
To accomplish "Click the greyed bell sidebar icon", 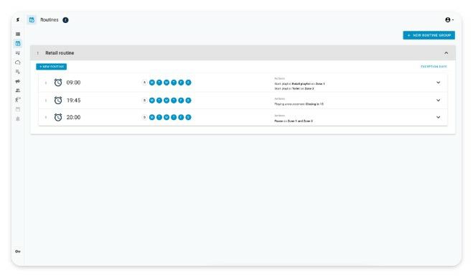I will [18, 119].
